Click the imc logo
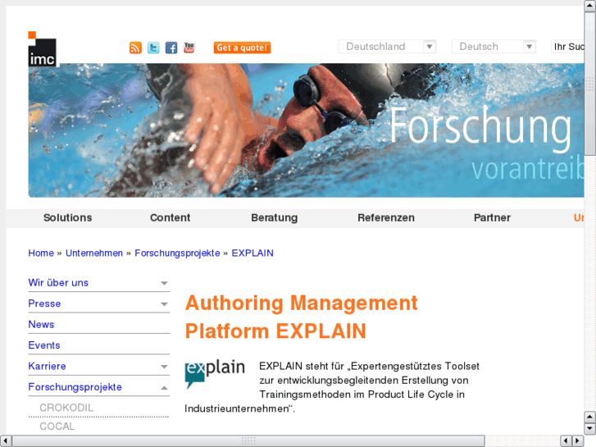This screenshot has height=447, width=596. click(x=42, y=49)
